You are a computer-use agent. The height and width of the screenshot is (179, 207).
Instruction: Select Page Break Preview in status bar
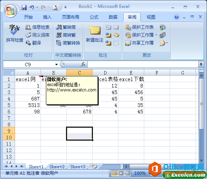point(128,173)
